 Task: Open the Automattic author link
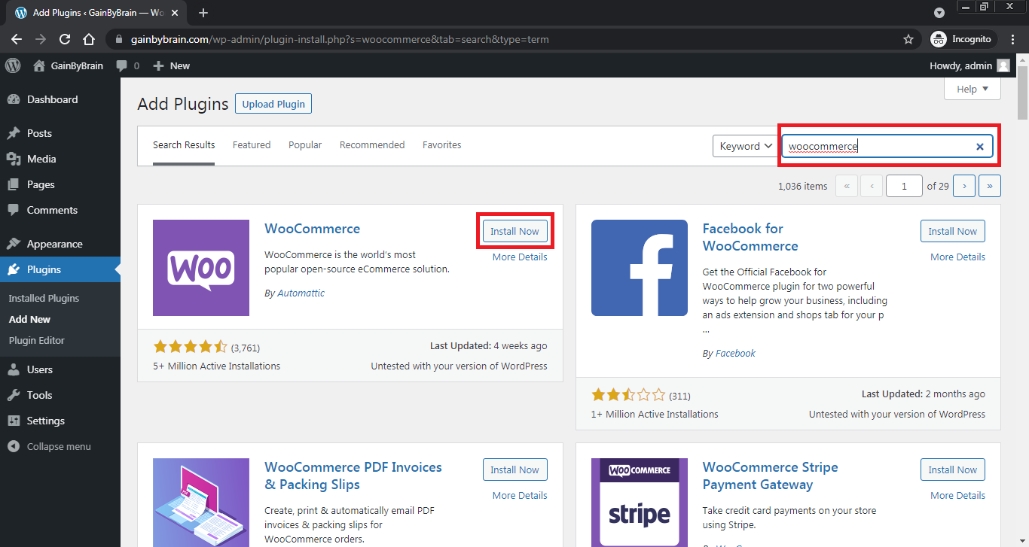point(301,293)
